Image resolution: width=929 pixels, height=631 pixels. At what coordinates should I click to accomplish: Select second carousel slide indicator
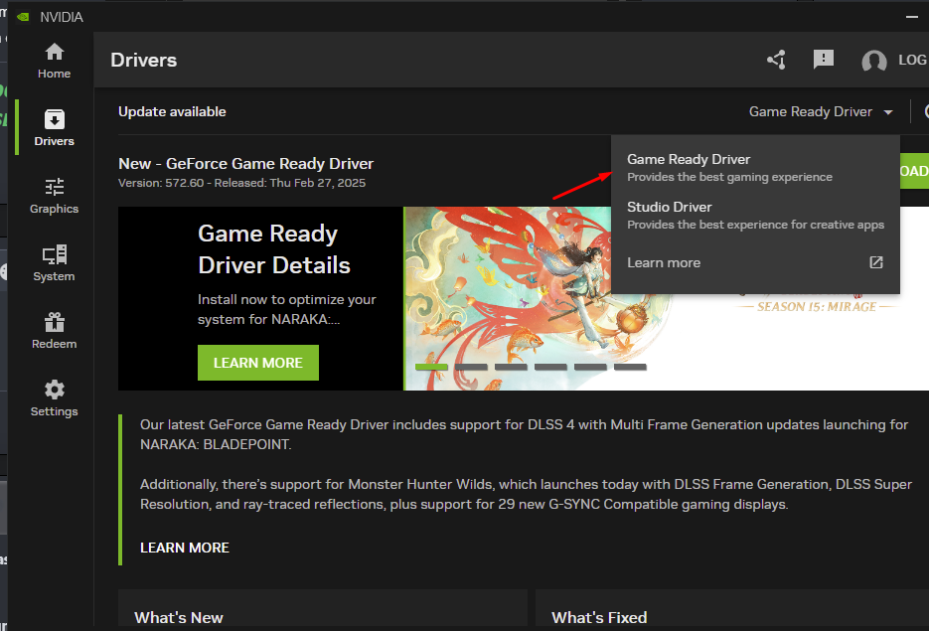471,367
